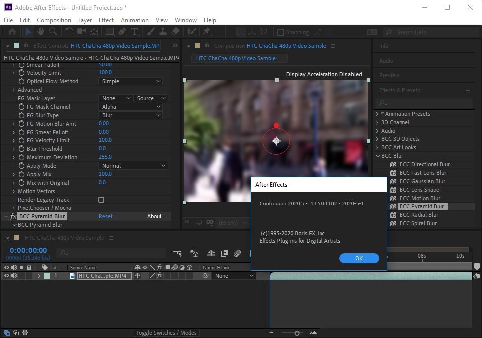
Task: Select the Type tool
Action: click(x=134, y=31)
